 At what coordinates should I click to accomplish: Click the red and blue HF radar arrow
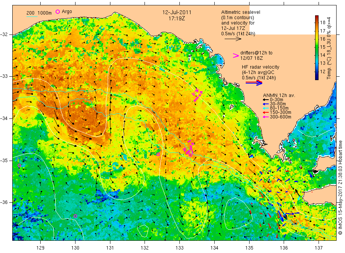click(254, 83)
